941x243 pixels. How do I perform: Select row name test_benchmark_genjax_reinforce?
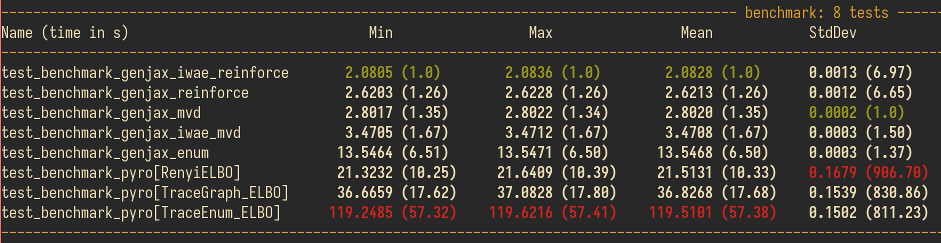click(x=125, y=93)
